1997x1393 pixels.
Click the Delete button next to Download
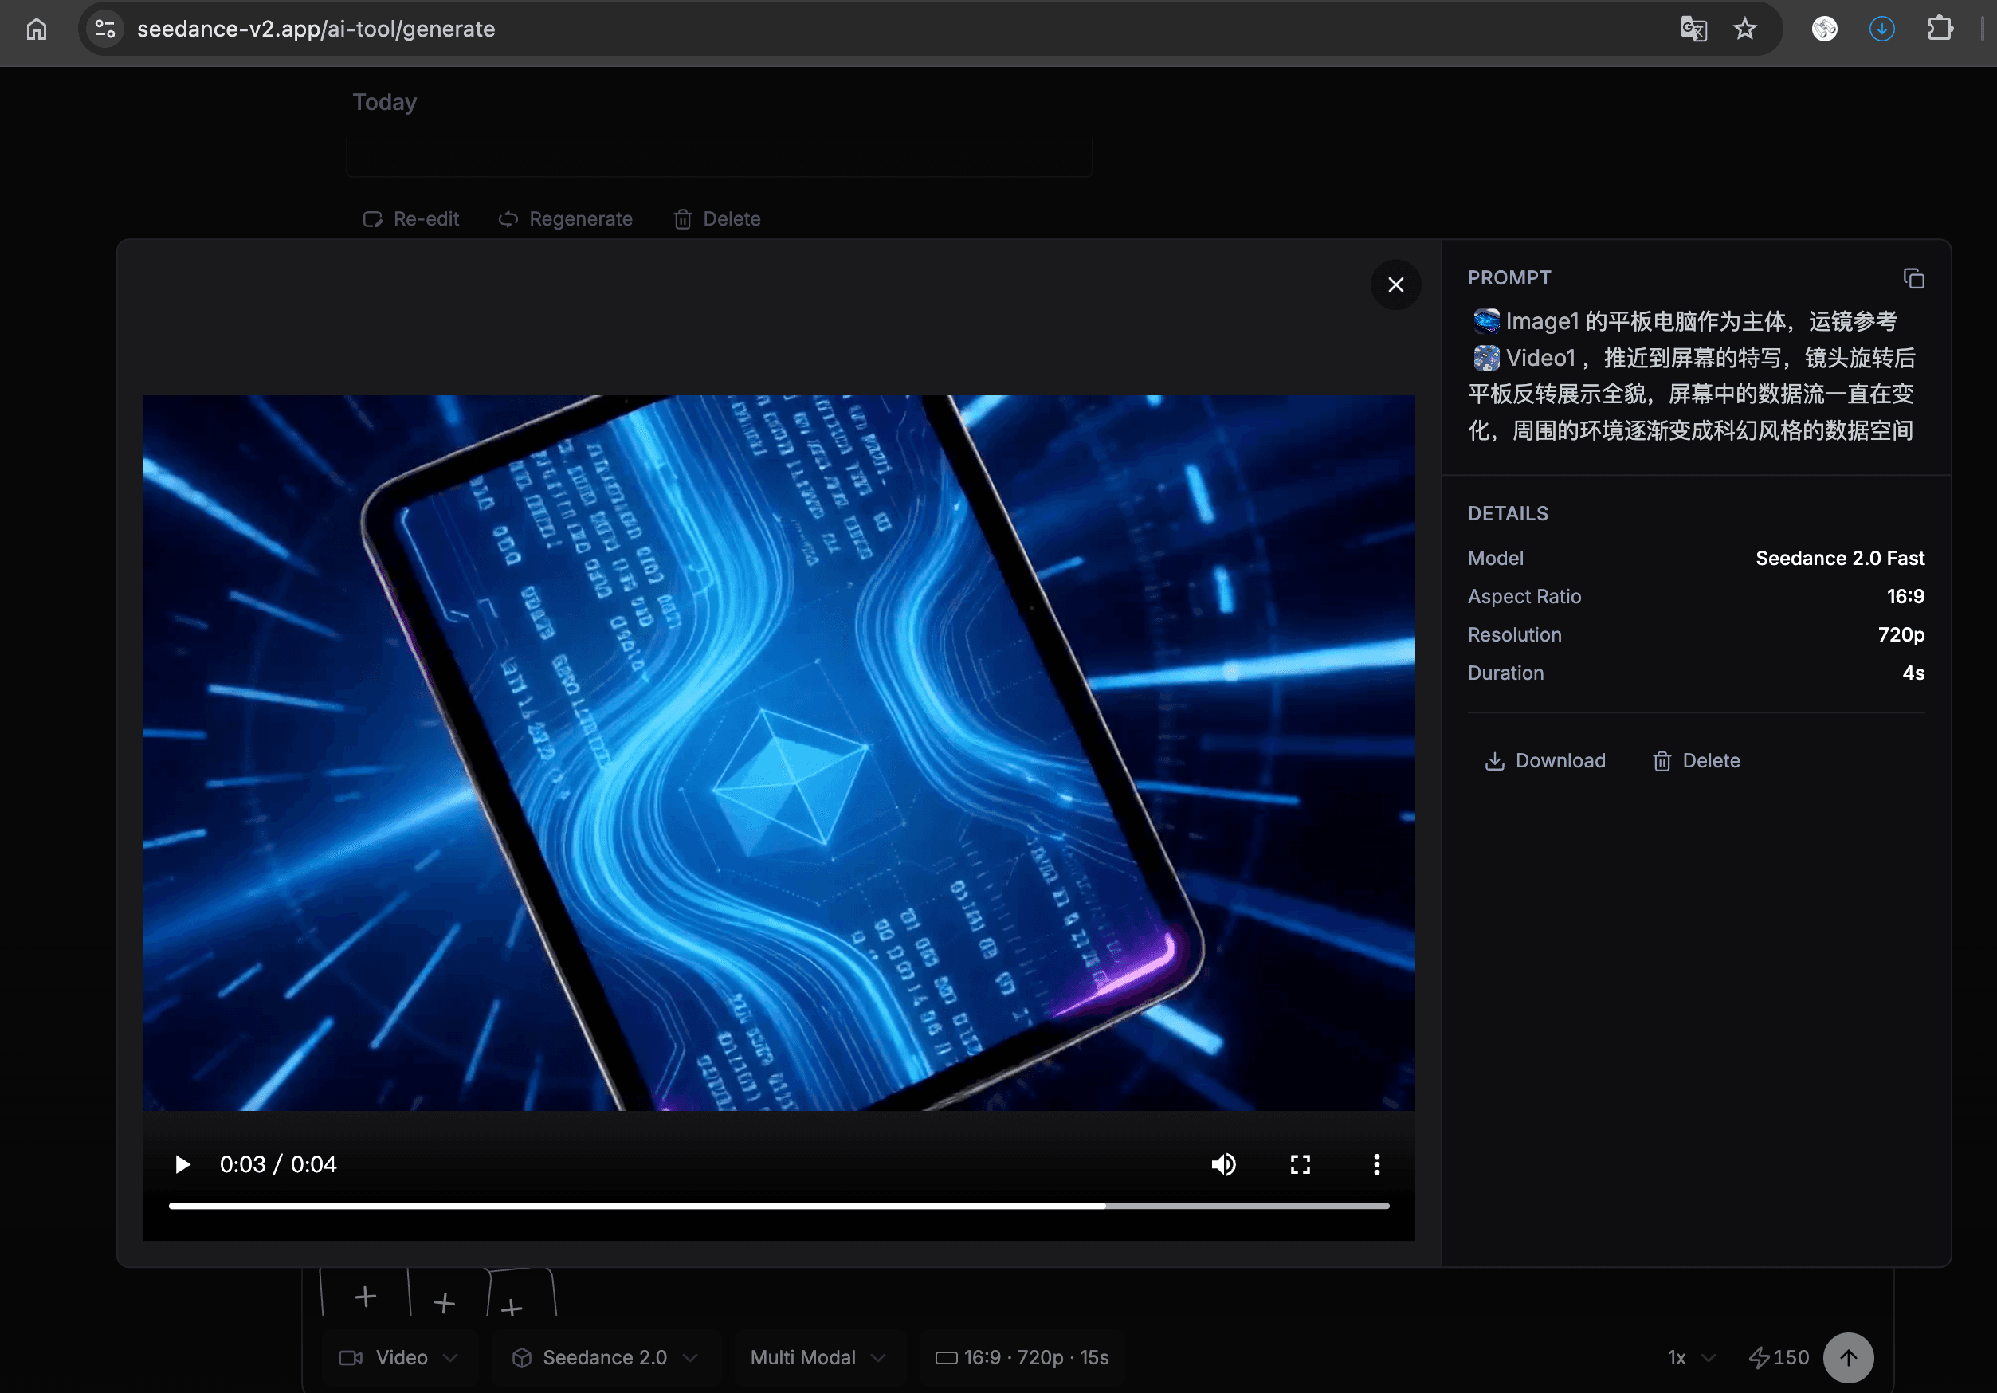1694,760
